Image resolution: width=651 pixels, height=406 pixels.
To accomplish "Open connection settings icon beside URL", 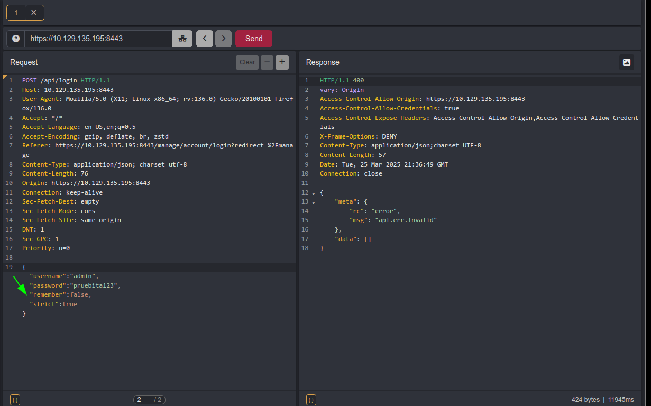I will [x=182, y=39].
